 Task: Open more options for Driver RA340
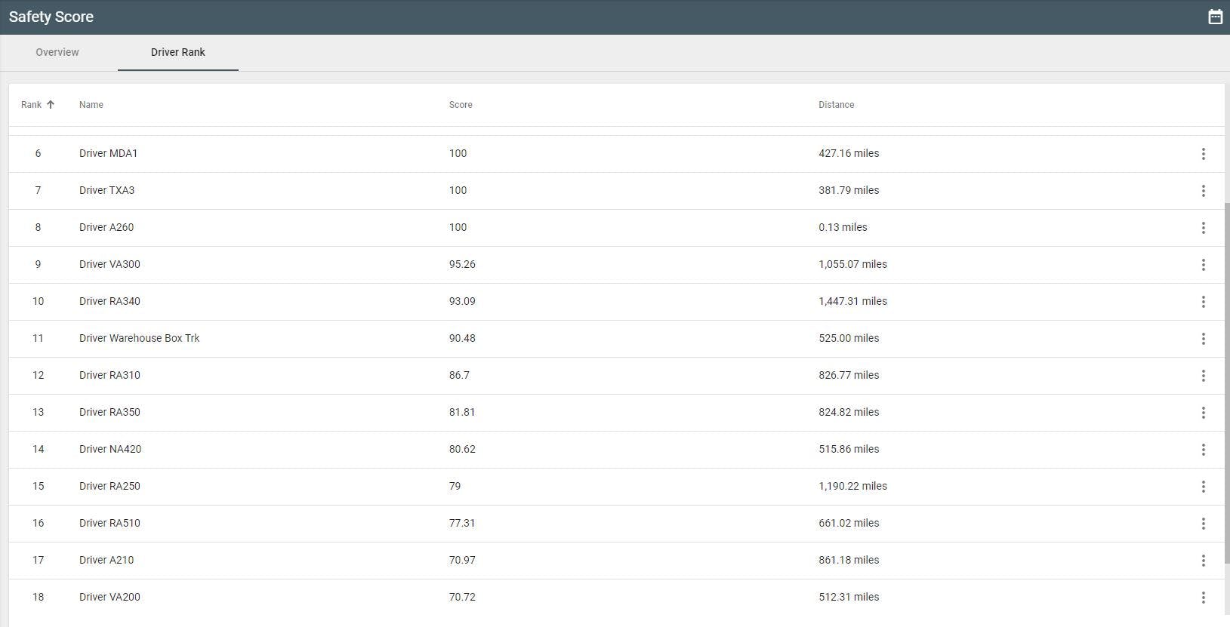(1203, 302)
